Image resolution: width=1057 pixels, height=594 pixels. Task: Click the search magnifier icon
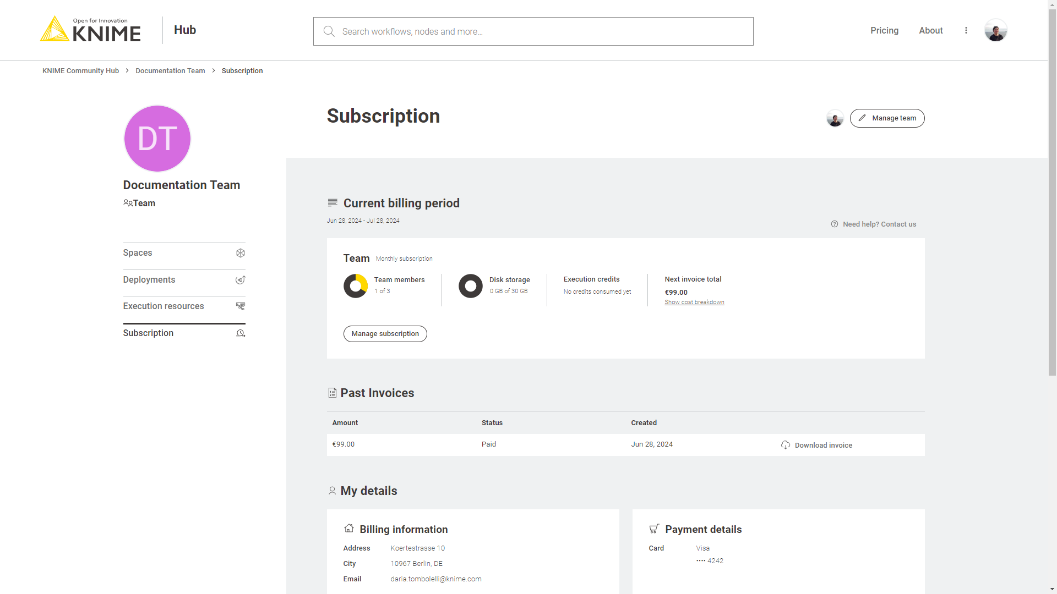329,31
